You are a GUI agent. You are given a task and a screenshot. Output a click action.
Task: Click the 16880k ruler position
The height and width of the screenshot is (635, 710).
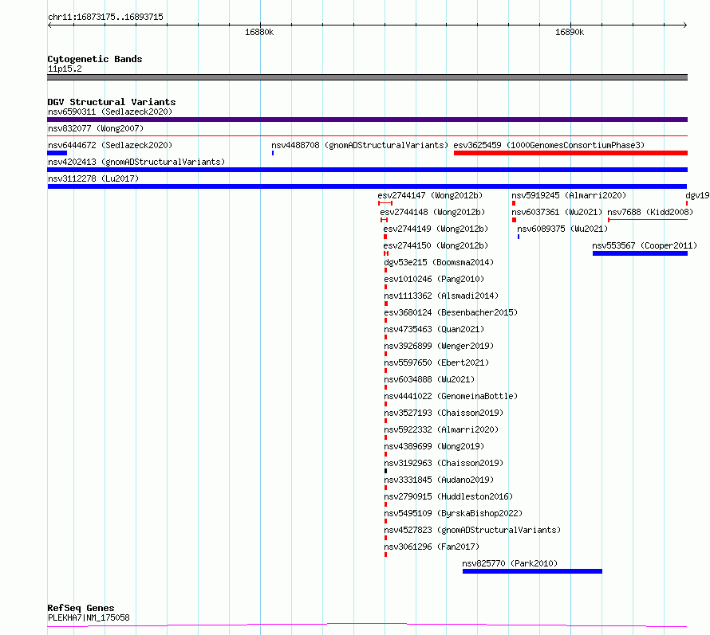point(259,32)
